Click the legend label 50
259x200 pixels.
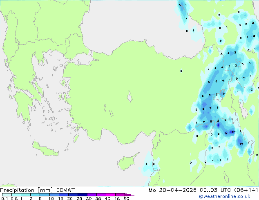point(127,198)
